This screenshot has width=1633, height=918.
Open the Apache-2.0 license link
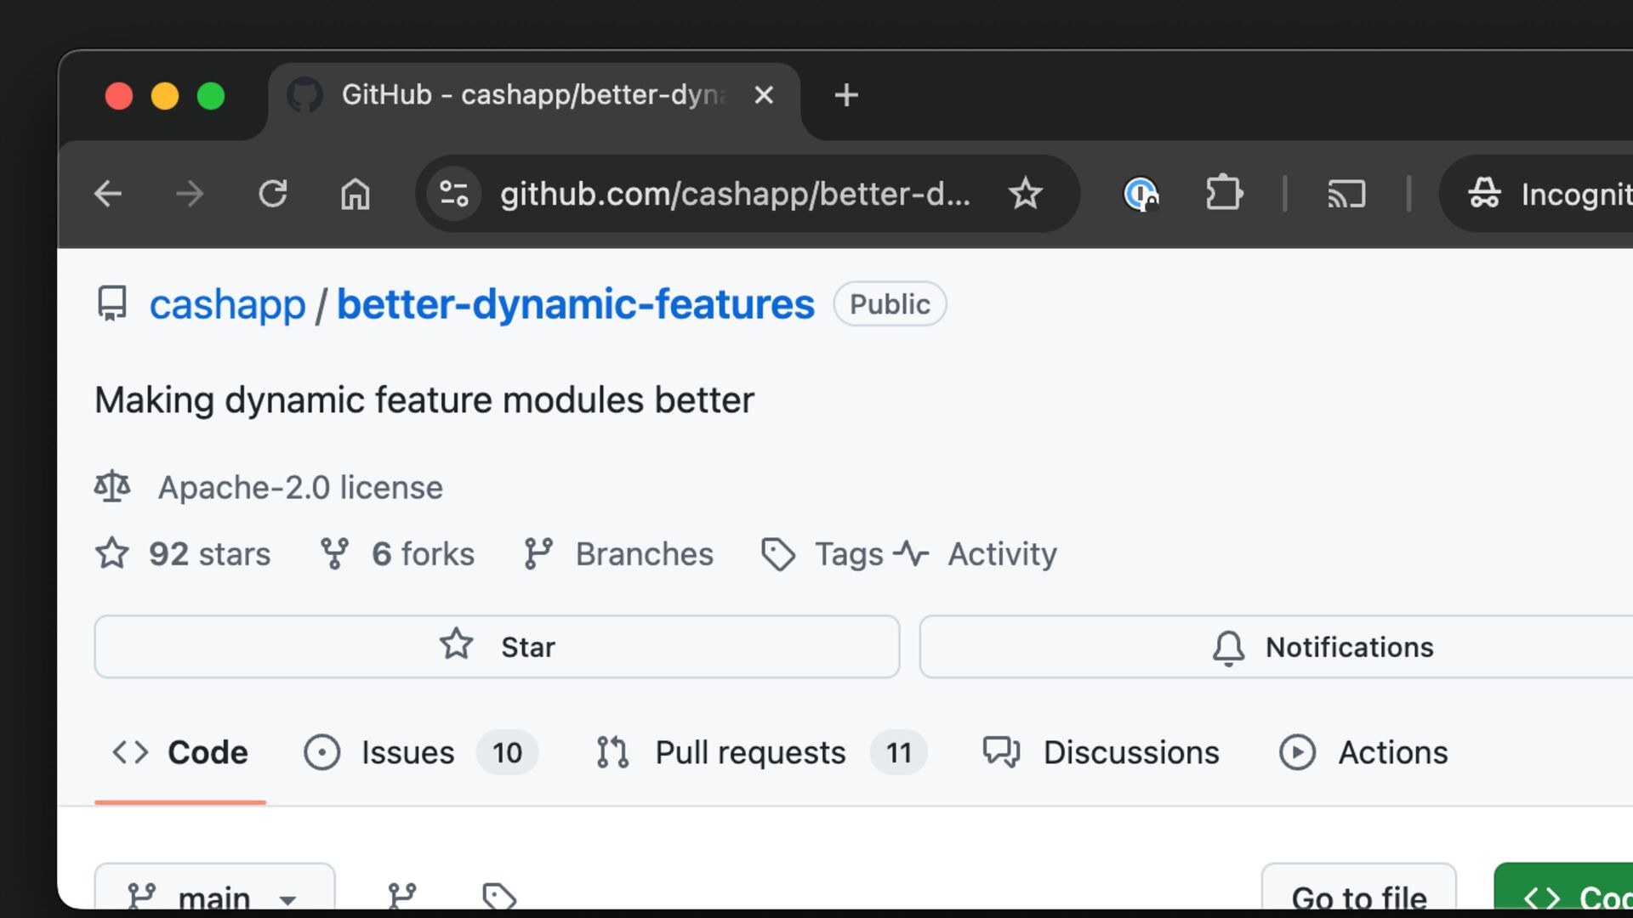(300, 488)
